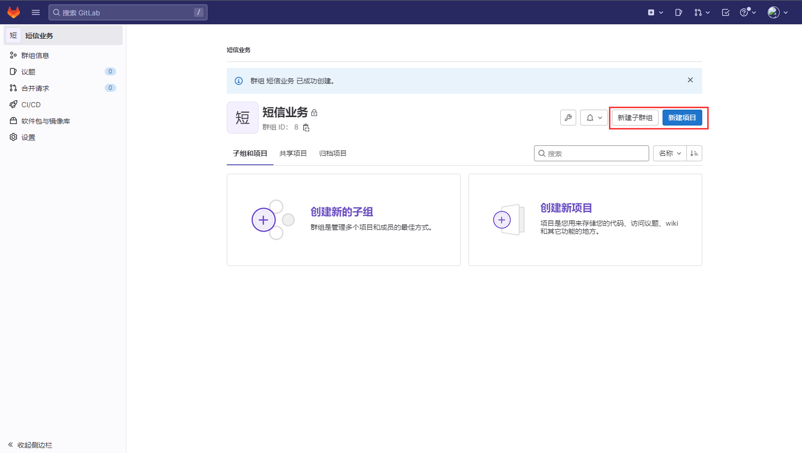Switch to the 共享项目 tab
802x453 pixels.
pyautogui.click(x=293, y=153)
